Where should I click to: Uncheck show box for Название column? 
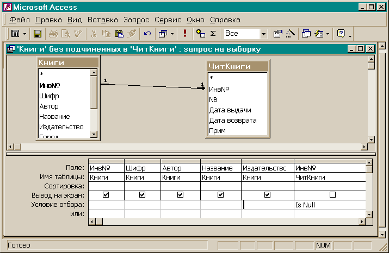click(x=220, y=195)
